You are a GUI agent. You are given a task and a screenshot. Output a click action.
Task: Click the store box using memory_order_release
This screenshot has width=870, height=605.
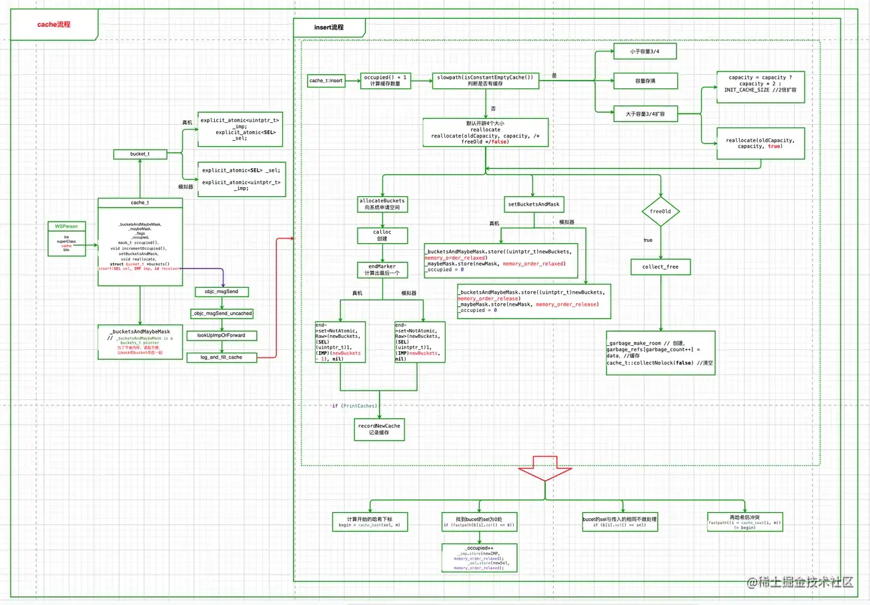point(534,300)
